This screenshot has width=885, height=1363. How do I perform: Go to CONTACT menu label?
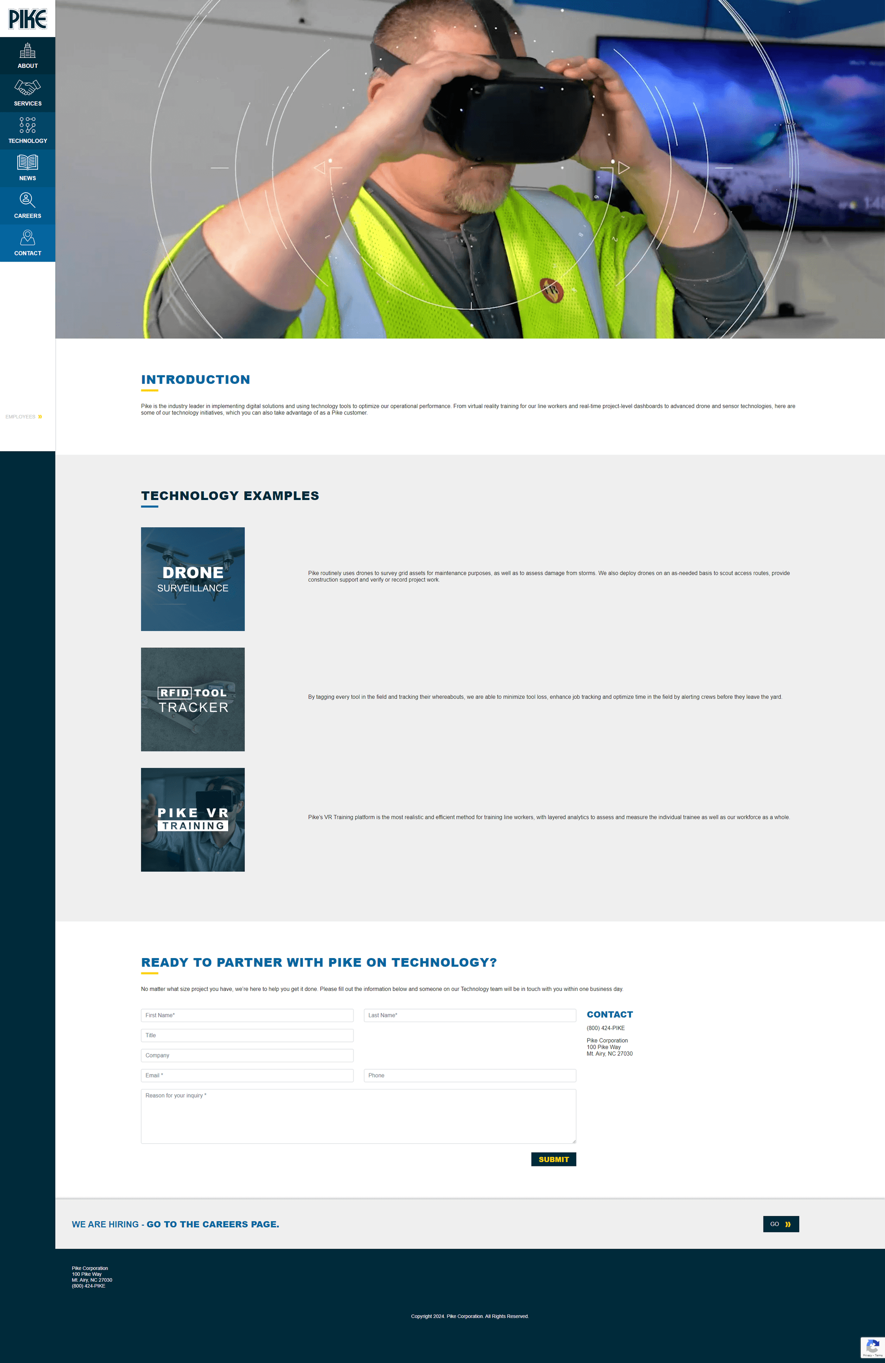tap(28, 253)
